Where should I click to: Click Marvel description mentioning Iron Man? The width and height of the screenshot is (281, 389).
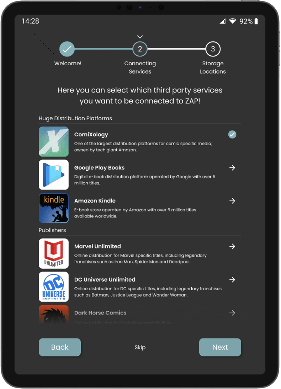click(140, 258)
